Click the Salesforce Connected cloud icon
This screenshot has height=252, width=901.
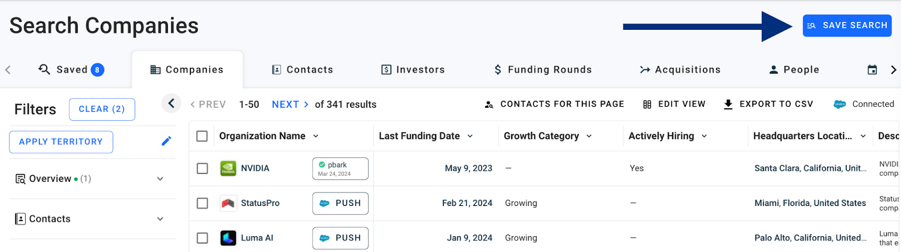click(x=840, y=104)
